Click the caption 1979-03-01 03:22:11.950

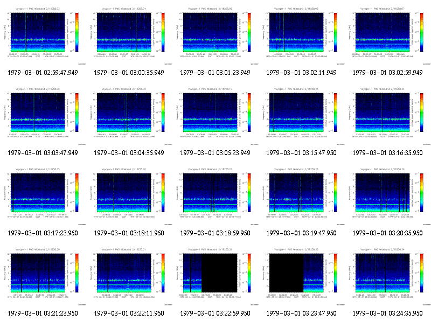[x=129, y=313]
